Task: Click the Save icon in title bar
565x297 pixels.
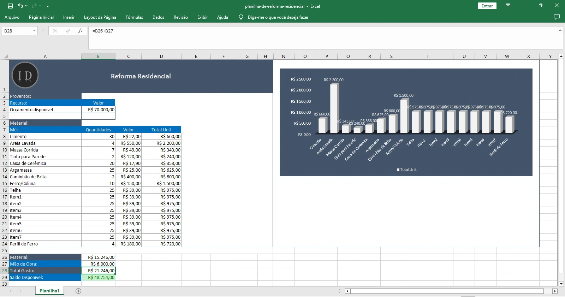Action: pyautogui.click(x=10, y=6)
